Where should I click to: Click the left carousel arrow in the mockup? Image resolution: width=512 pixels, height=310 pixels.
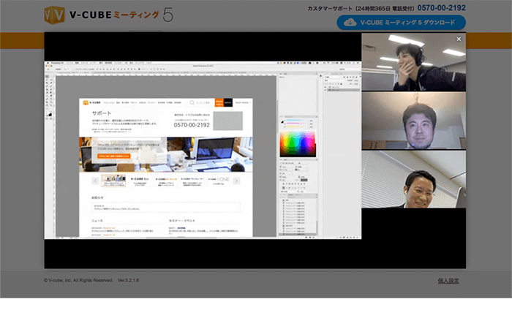pos(95,181)
